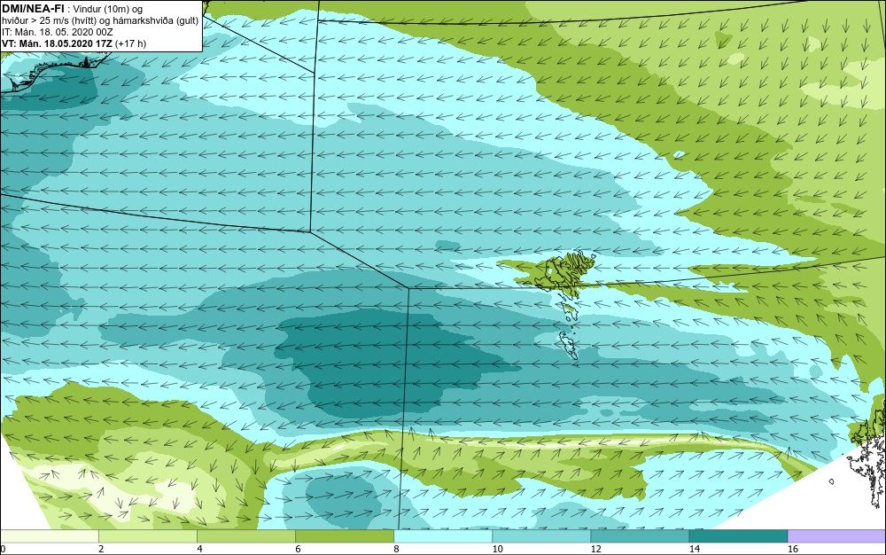
Task: Click the 10–12 m/s light teal legend swatch
Action: [x=540, y=535]
